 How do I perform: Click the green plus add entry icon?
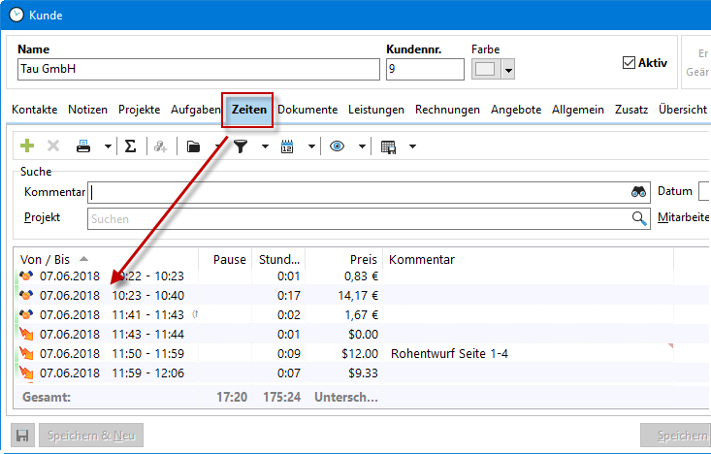click(27, 146)
